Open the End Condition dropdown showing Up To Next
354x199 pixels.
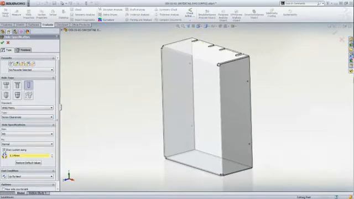pyautogui.click(x=31, y=176)
